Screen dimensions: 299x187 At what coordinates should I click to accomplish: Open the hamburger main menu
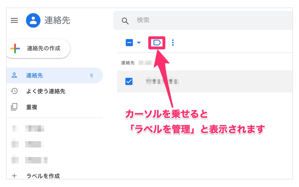pos(14,20)
